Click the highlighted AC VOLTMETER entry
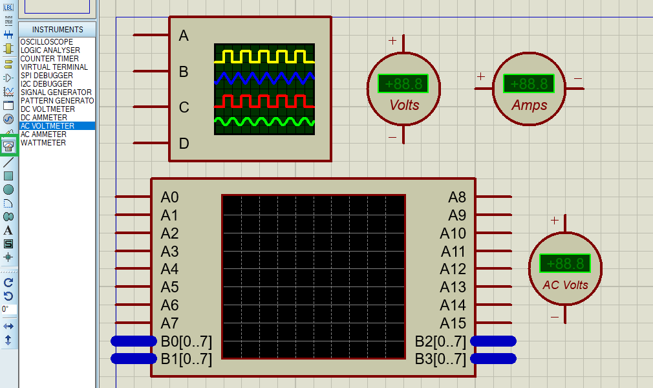 coord(58,126)
